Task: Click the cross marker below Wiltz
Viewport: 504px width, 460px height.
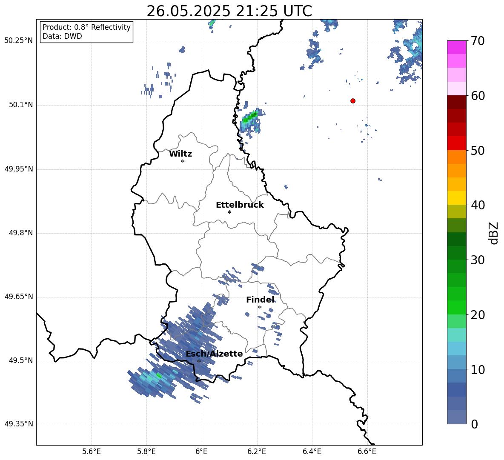Action: (x=183, y=161)
